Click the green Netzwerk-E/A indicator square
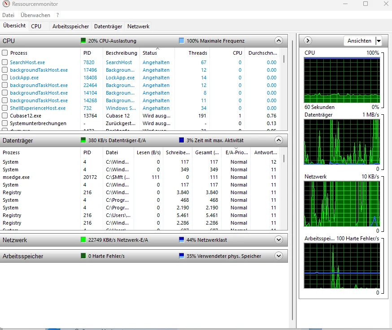Screen dimensions: 392x330 83,239
